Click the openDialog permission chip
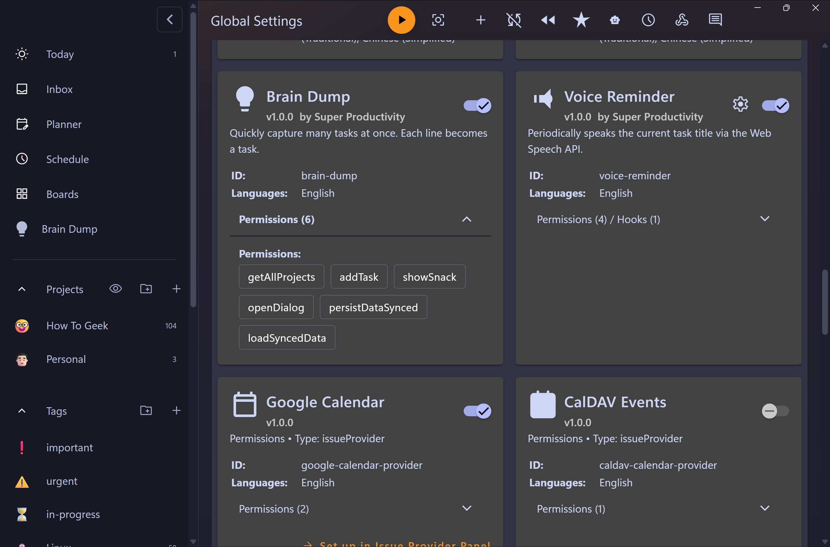This screenshot has height=547, width=830. 276,307
